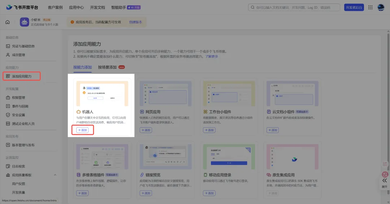
Task: Click the 工作台小组件 grid icon
Action: tap(205, 112)
